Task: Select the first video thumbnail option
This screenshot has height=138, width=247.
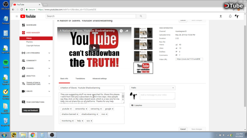Action: pos(143,33)
